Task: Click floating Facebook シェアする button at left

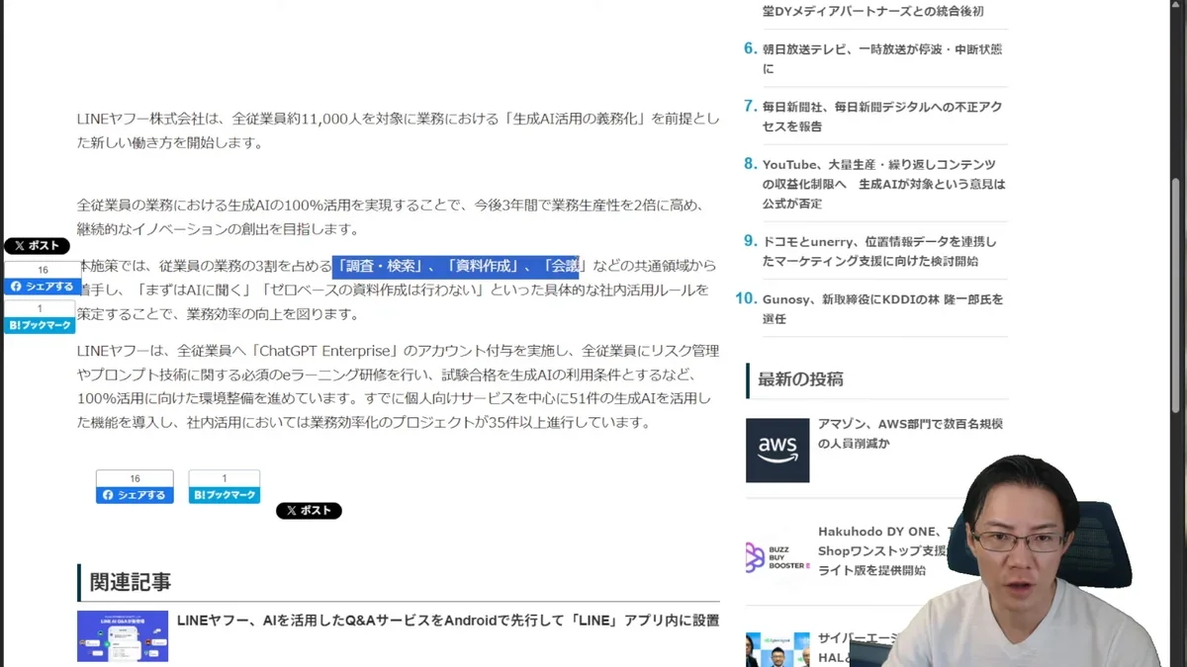Action: coord(42,287)
